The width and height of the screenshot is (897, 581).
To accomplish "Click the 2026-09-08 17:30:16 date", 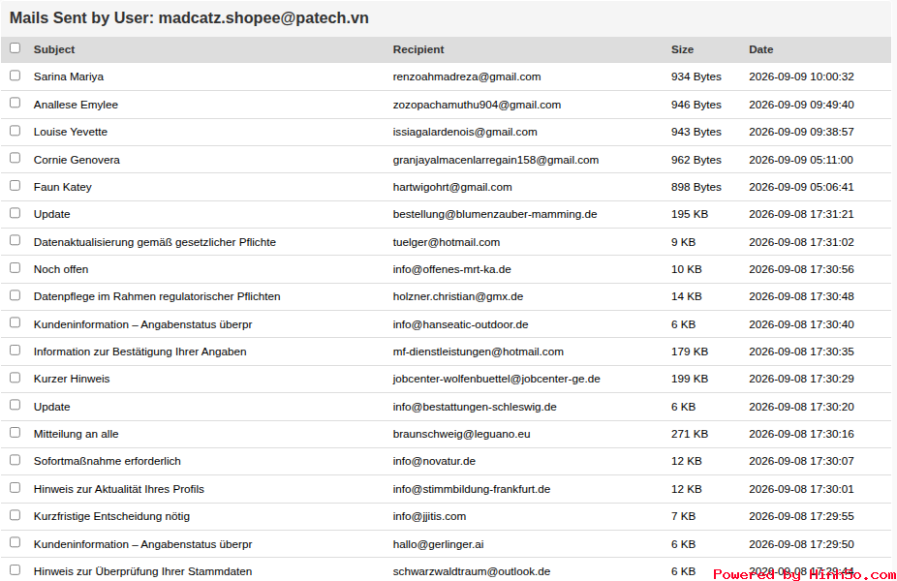I will click(x=801, y=434).
